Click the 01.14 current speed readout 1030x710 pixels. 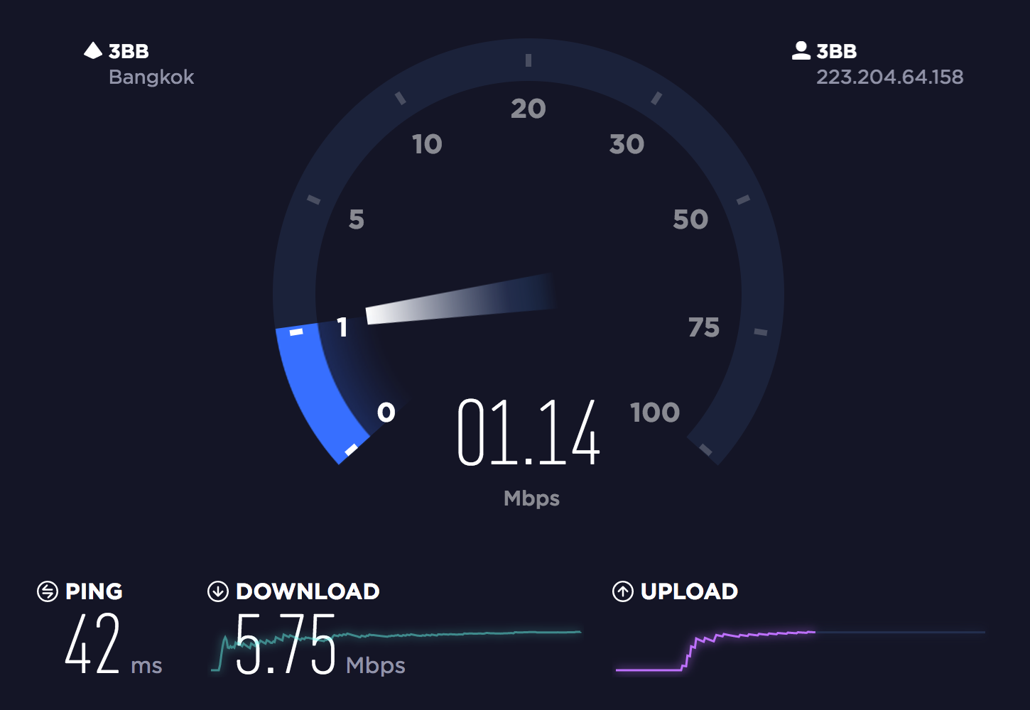click(x=528, y=432)
